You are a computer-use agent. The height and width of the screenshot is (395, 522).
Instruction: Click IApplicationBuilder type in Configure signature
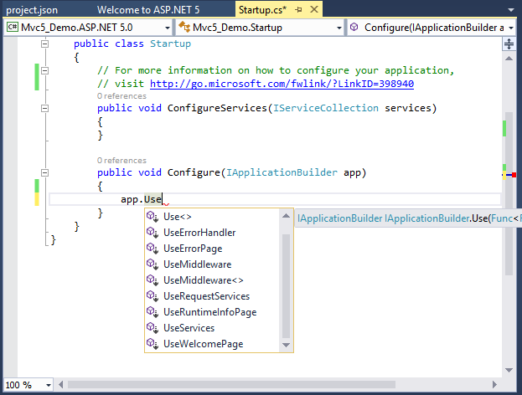click(x=282, y=172)
